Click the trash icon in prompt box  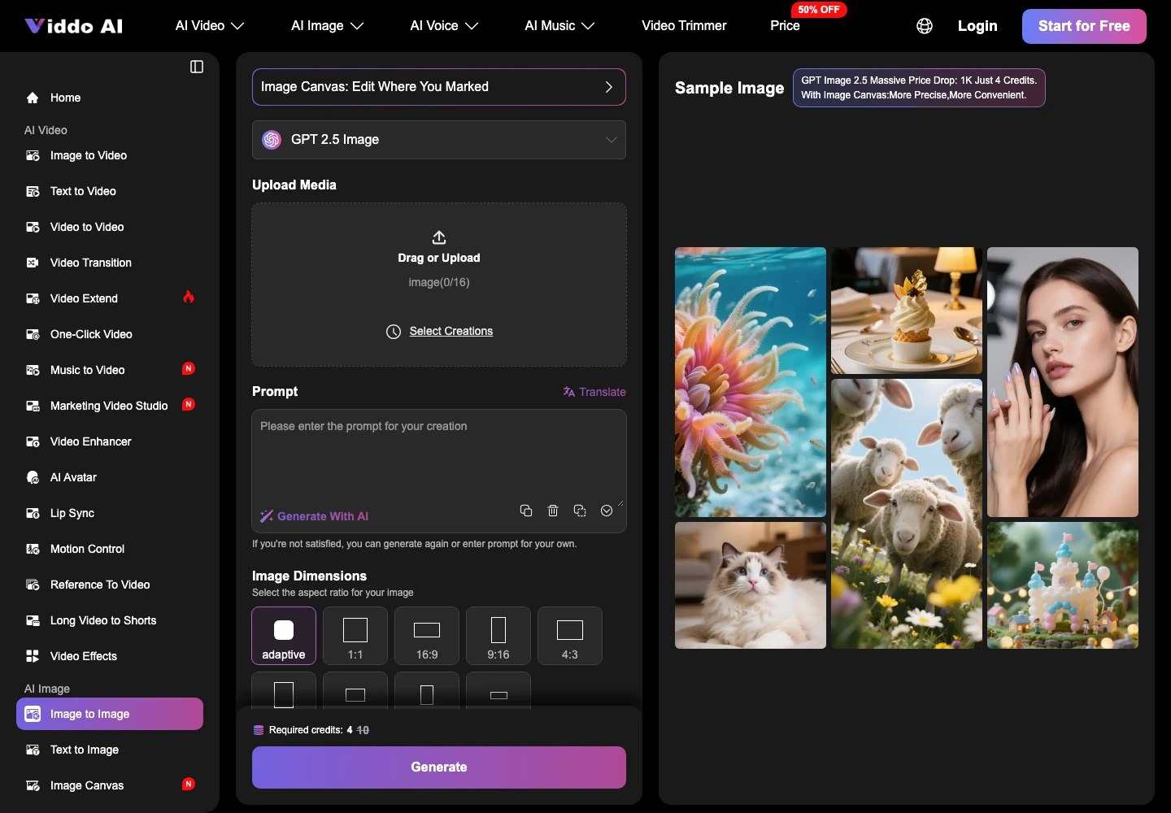(553, 511)
